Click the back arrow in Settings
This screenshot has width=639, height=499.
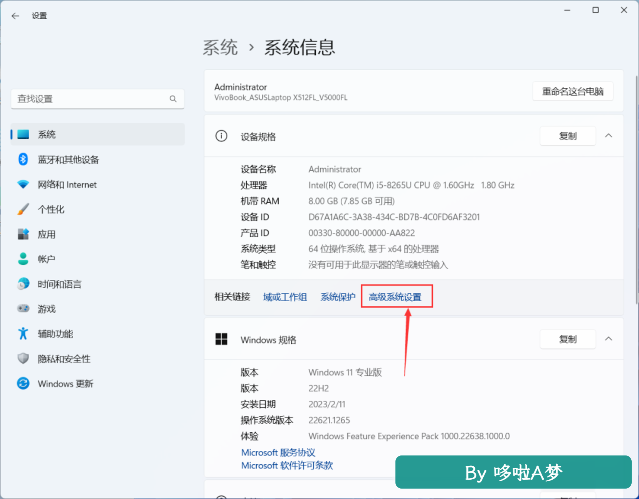tap(15, 16)
